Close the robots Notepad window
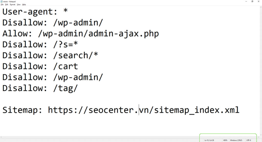The width and height of the screenshot is (262, 142). click(259, 2)
